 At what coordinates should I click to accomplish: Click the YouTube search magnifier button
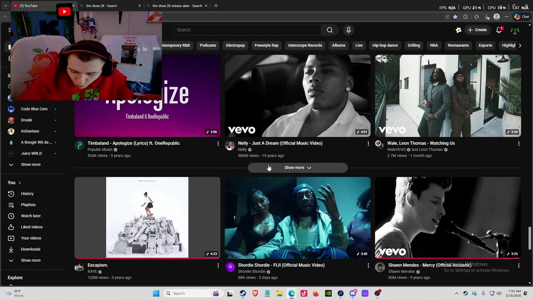coord(330,30)
